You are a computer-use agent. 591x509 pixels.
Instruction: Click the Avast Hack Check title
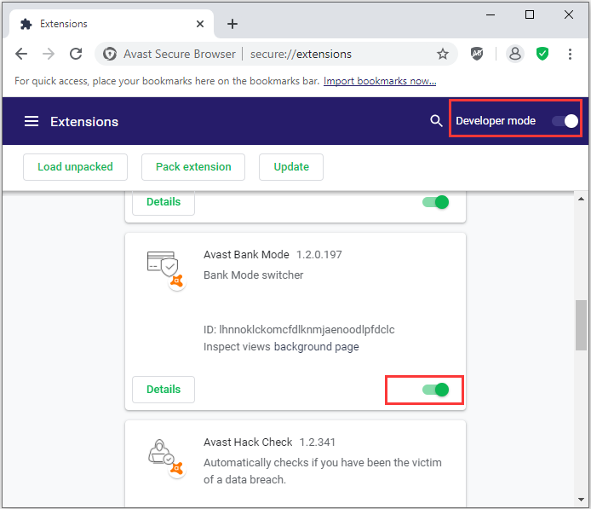(248, 442)
